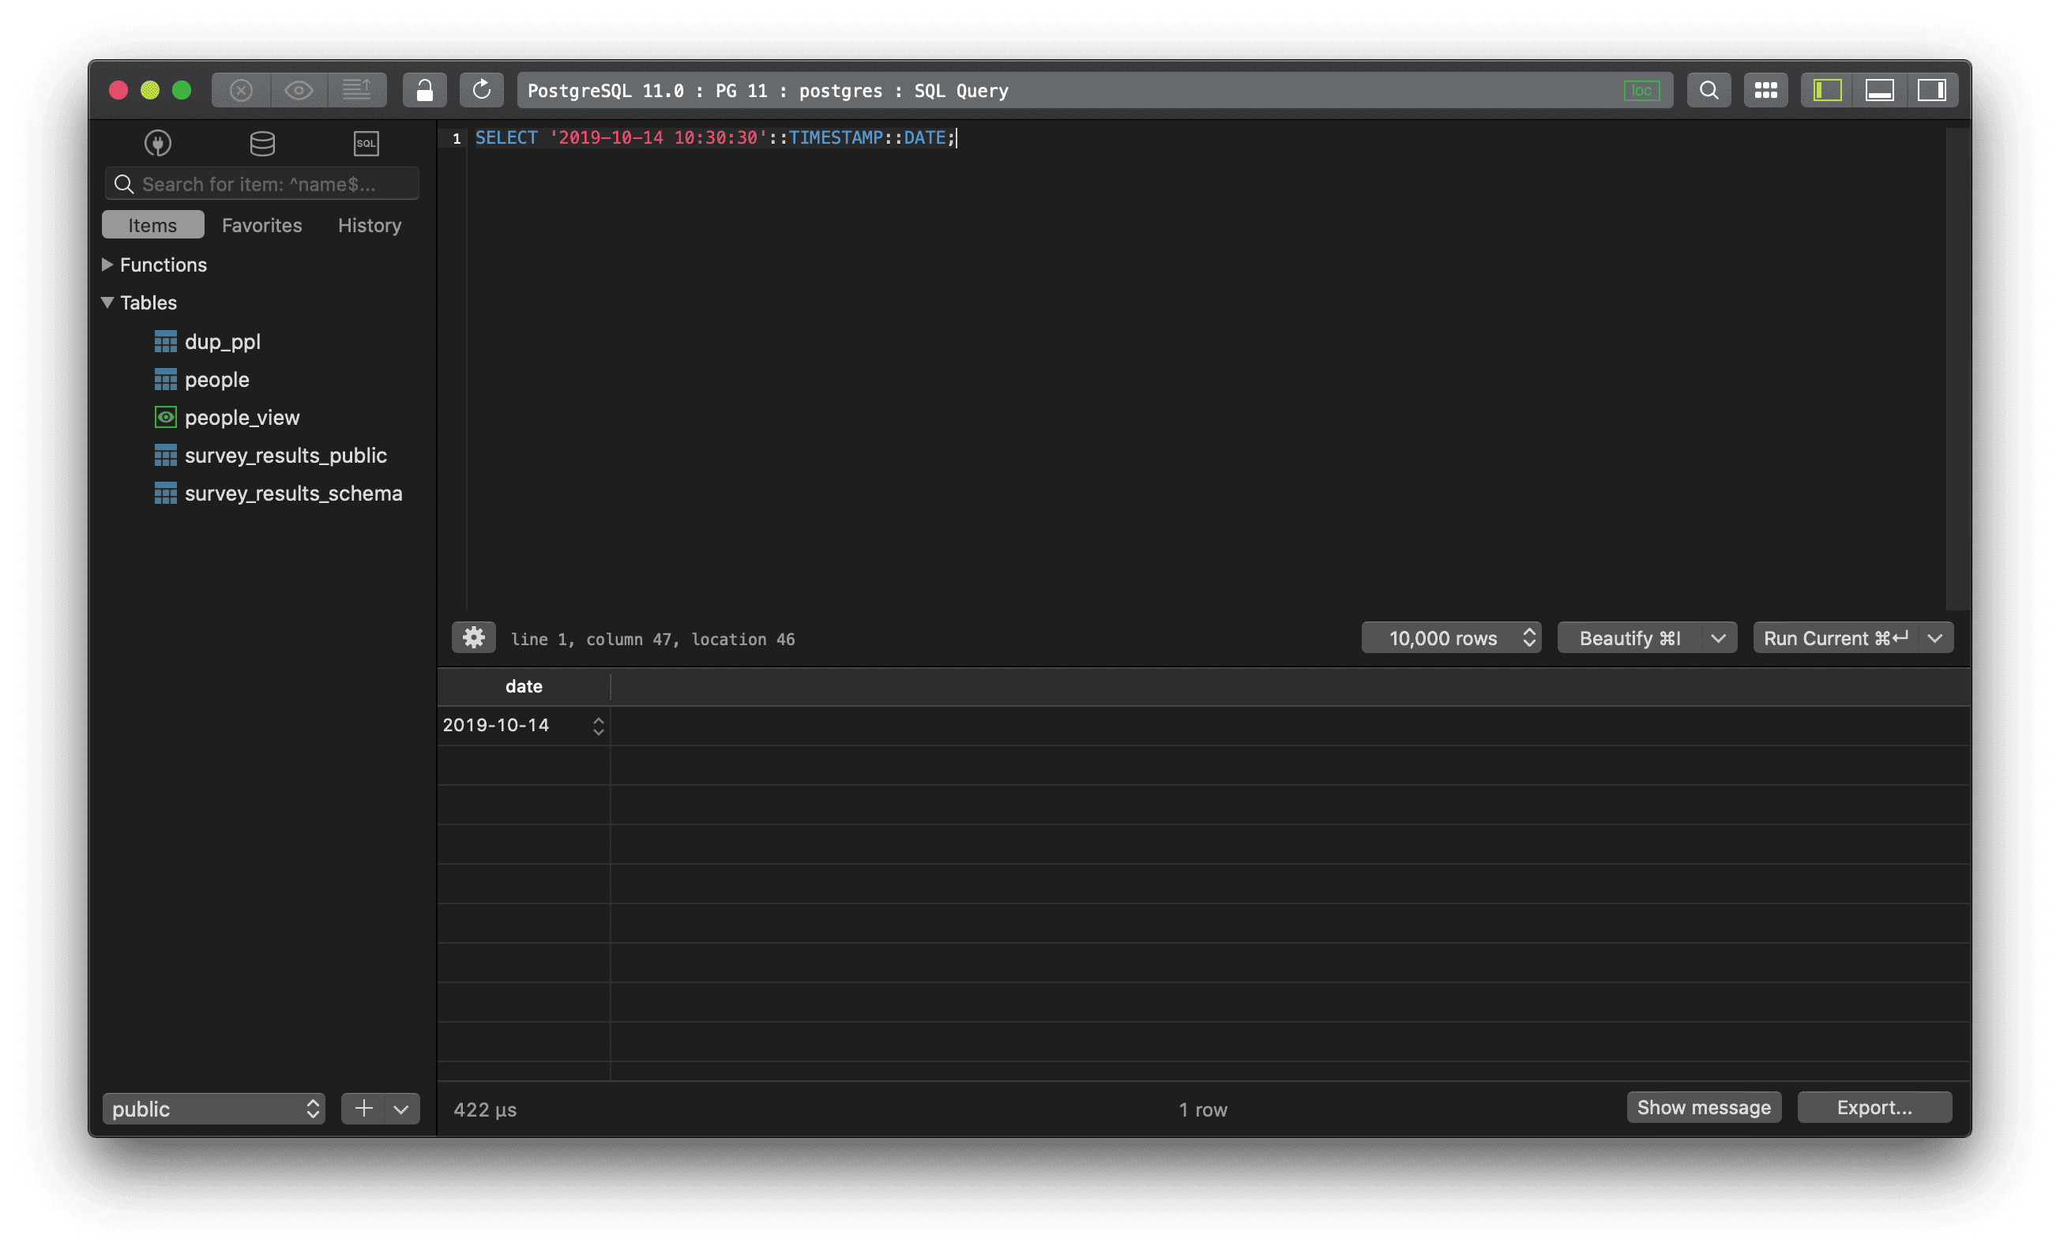Open the 10,000 rows limit selector
Viewport: 2060px width, 1254px height.
pos(1451,638)
